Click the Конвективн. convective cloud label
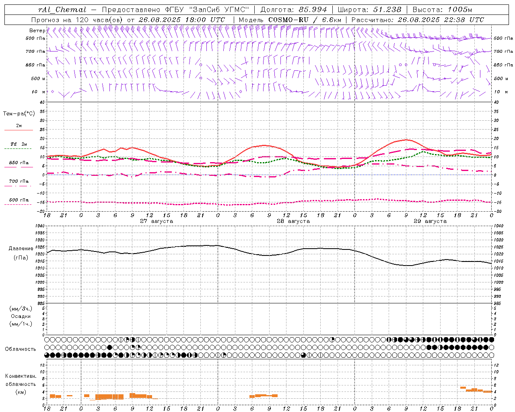Viewport: 515px width, 412px height. coord(21,376)
